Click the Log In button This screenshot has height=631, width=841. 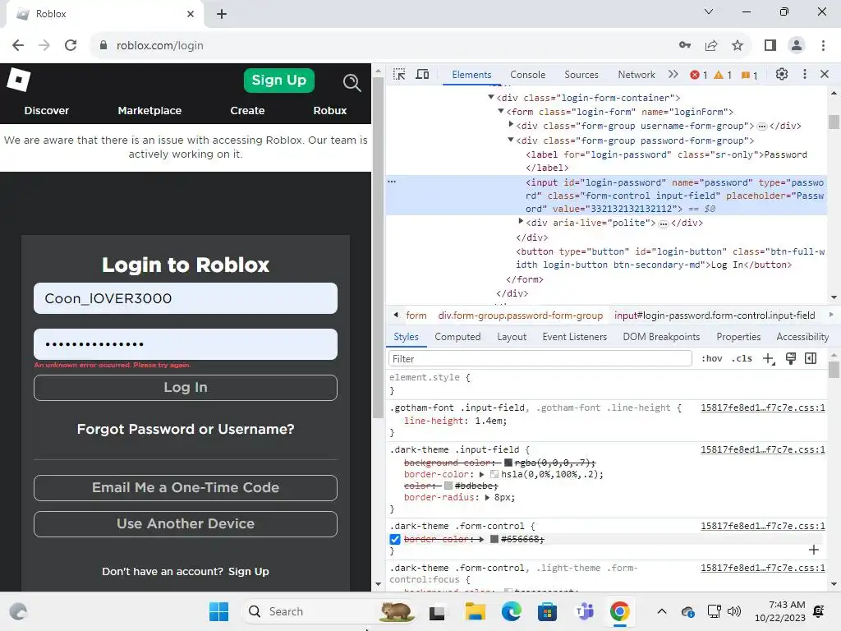point(186,388)
